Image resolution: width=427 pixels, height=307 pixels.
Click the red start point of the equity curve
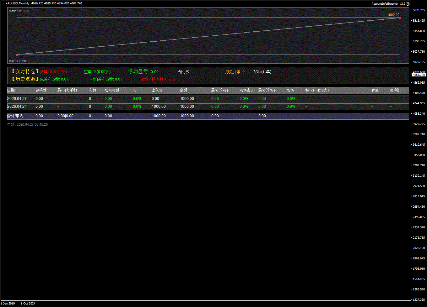17,55
